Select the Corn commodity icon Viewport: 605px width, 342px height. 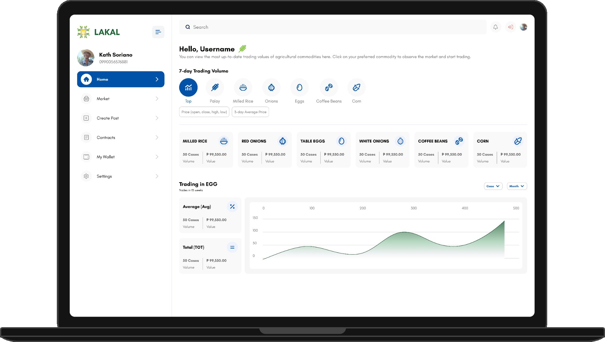pos(356,87)
